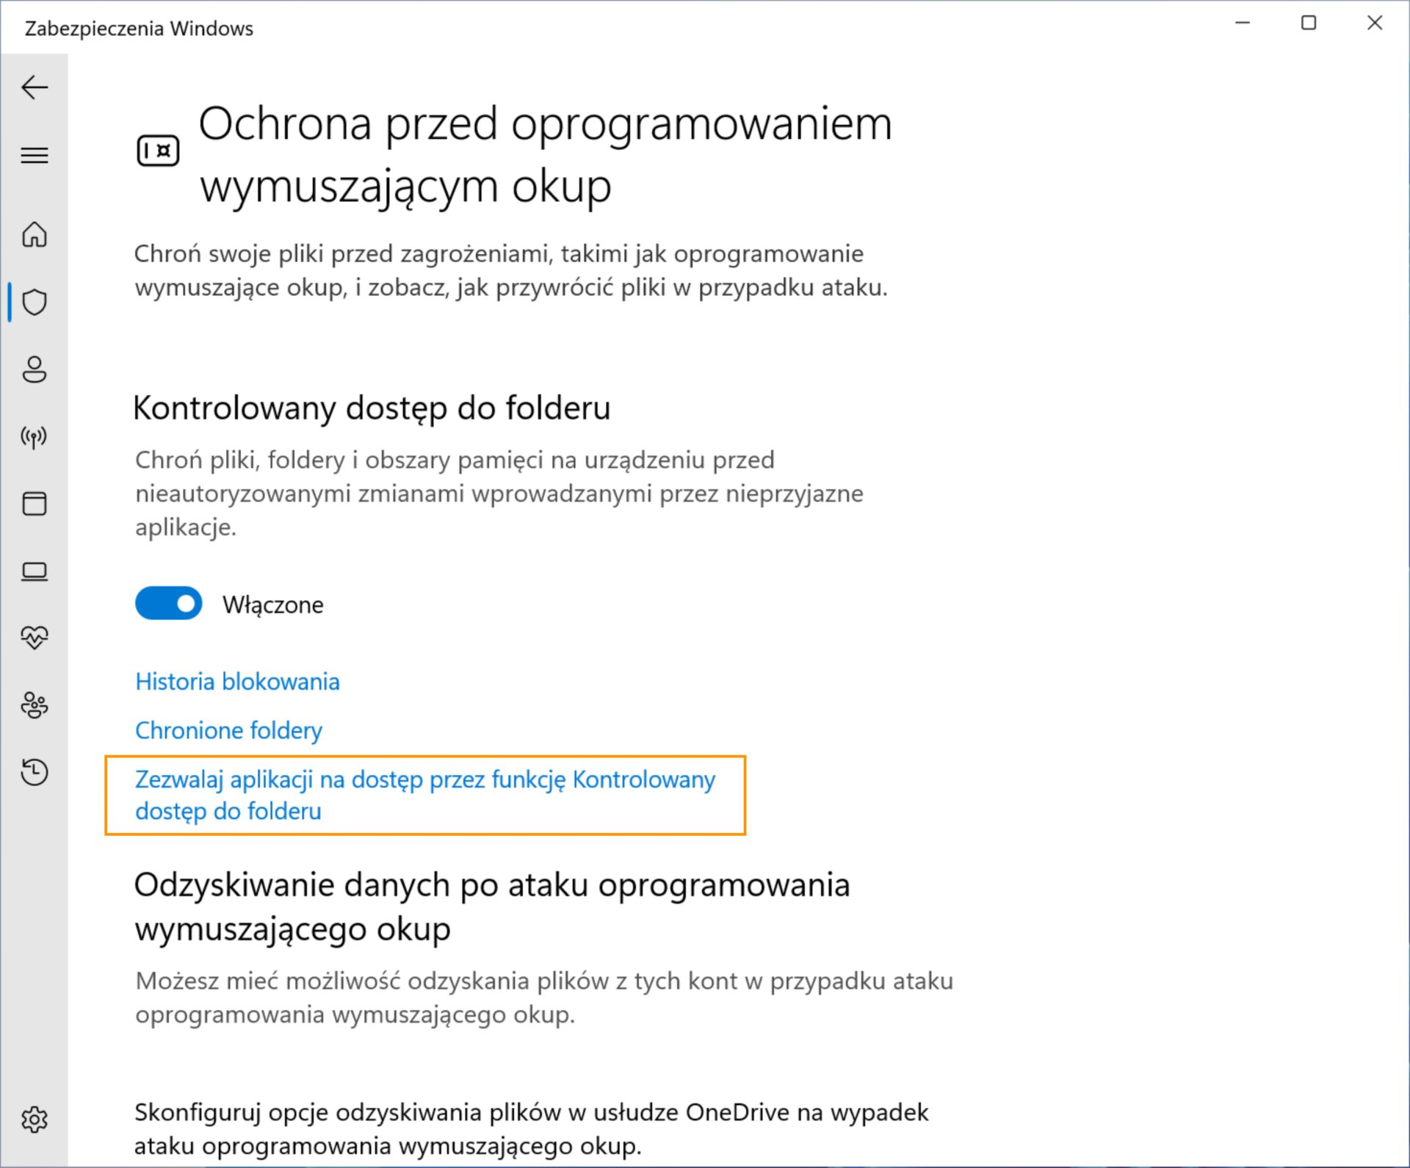Maximize the Zabezpieczenia Windows window
Image resolution: width=1410 pixels, height=1168 pixels.
1308,24
